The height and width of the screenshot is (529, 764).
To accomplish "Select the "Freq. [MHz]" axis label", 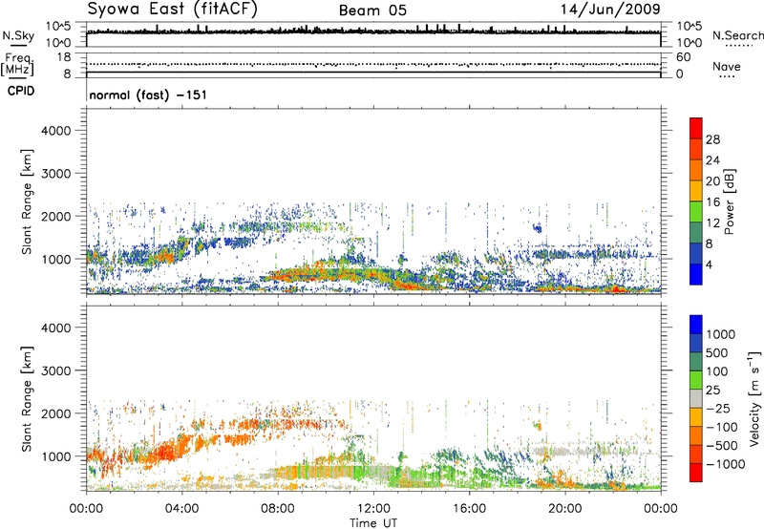I will [17, 65].
